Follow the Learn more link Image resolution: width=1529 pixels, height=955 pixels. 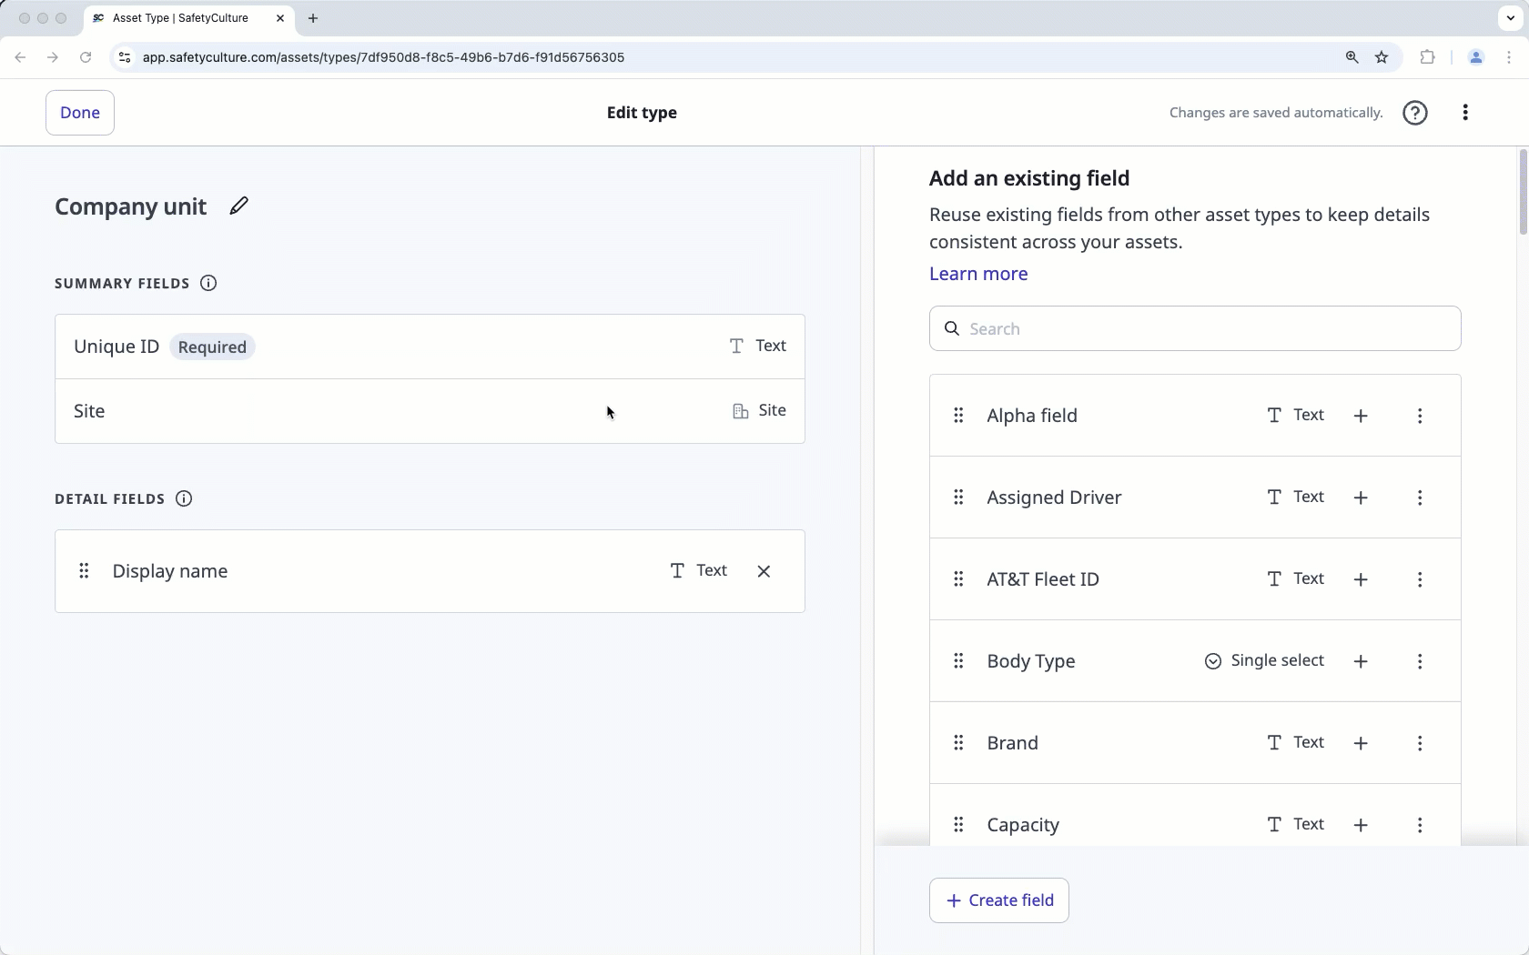(x=978, y=274)
